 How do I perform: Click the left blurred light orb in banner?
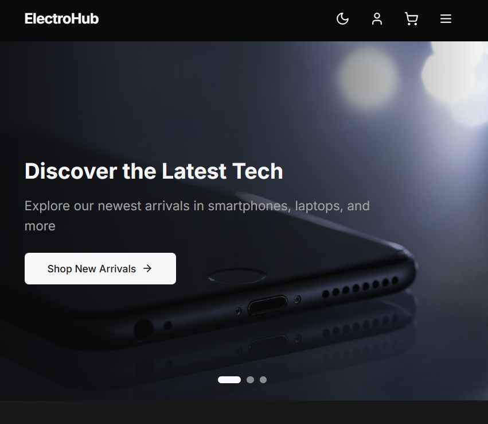[368, 78]
